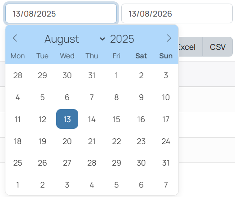The width and height of the screenshot is (235, 197).
Task: Choose August 20 in the calendar
Action: (x=67, y=141)
